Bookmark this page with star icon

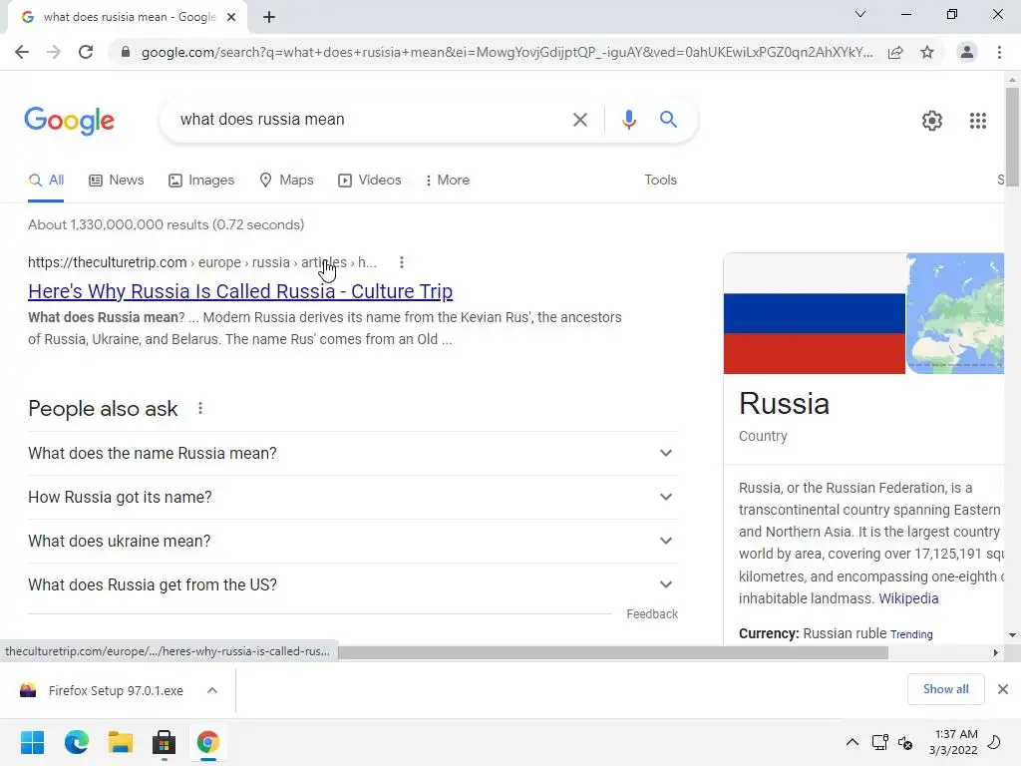(x=927, y=52)
